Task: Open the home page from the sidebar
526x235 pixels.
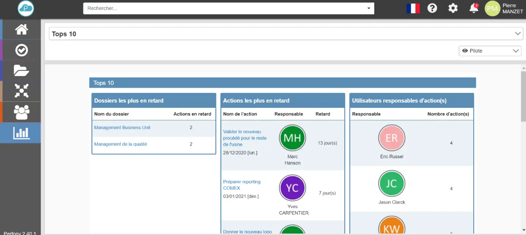Action: (x=22, y=30)
